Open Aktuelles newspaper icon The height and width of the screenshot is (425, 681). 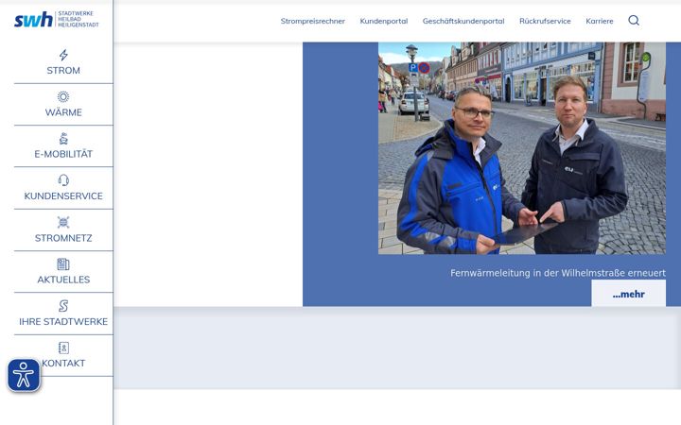[63, 264]
